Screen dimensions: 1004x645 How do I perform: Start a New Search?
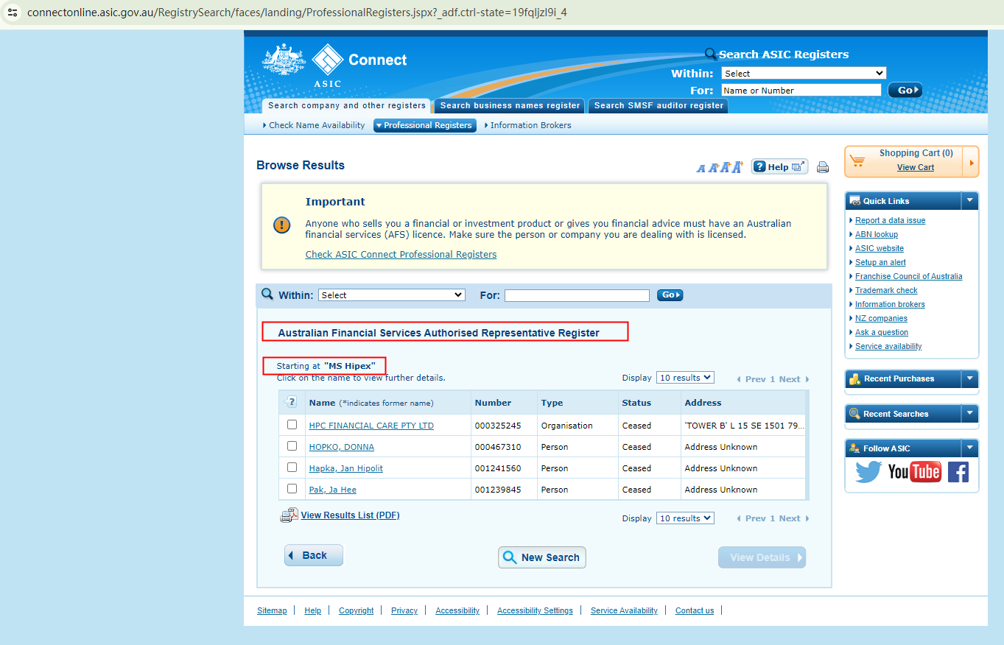click(542, 557)
